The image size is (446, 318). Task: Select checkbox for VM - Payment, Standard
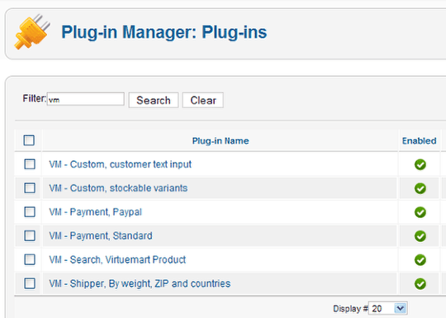pyautogui.click(x=30, y=235)
